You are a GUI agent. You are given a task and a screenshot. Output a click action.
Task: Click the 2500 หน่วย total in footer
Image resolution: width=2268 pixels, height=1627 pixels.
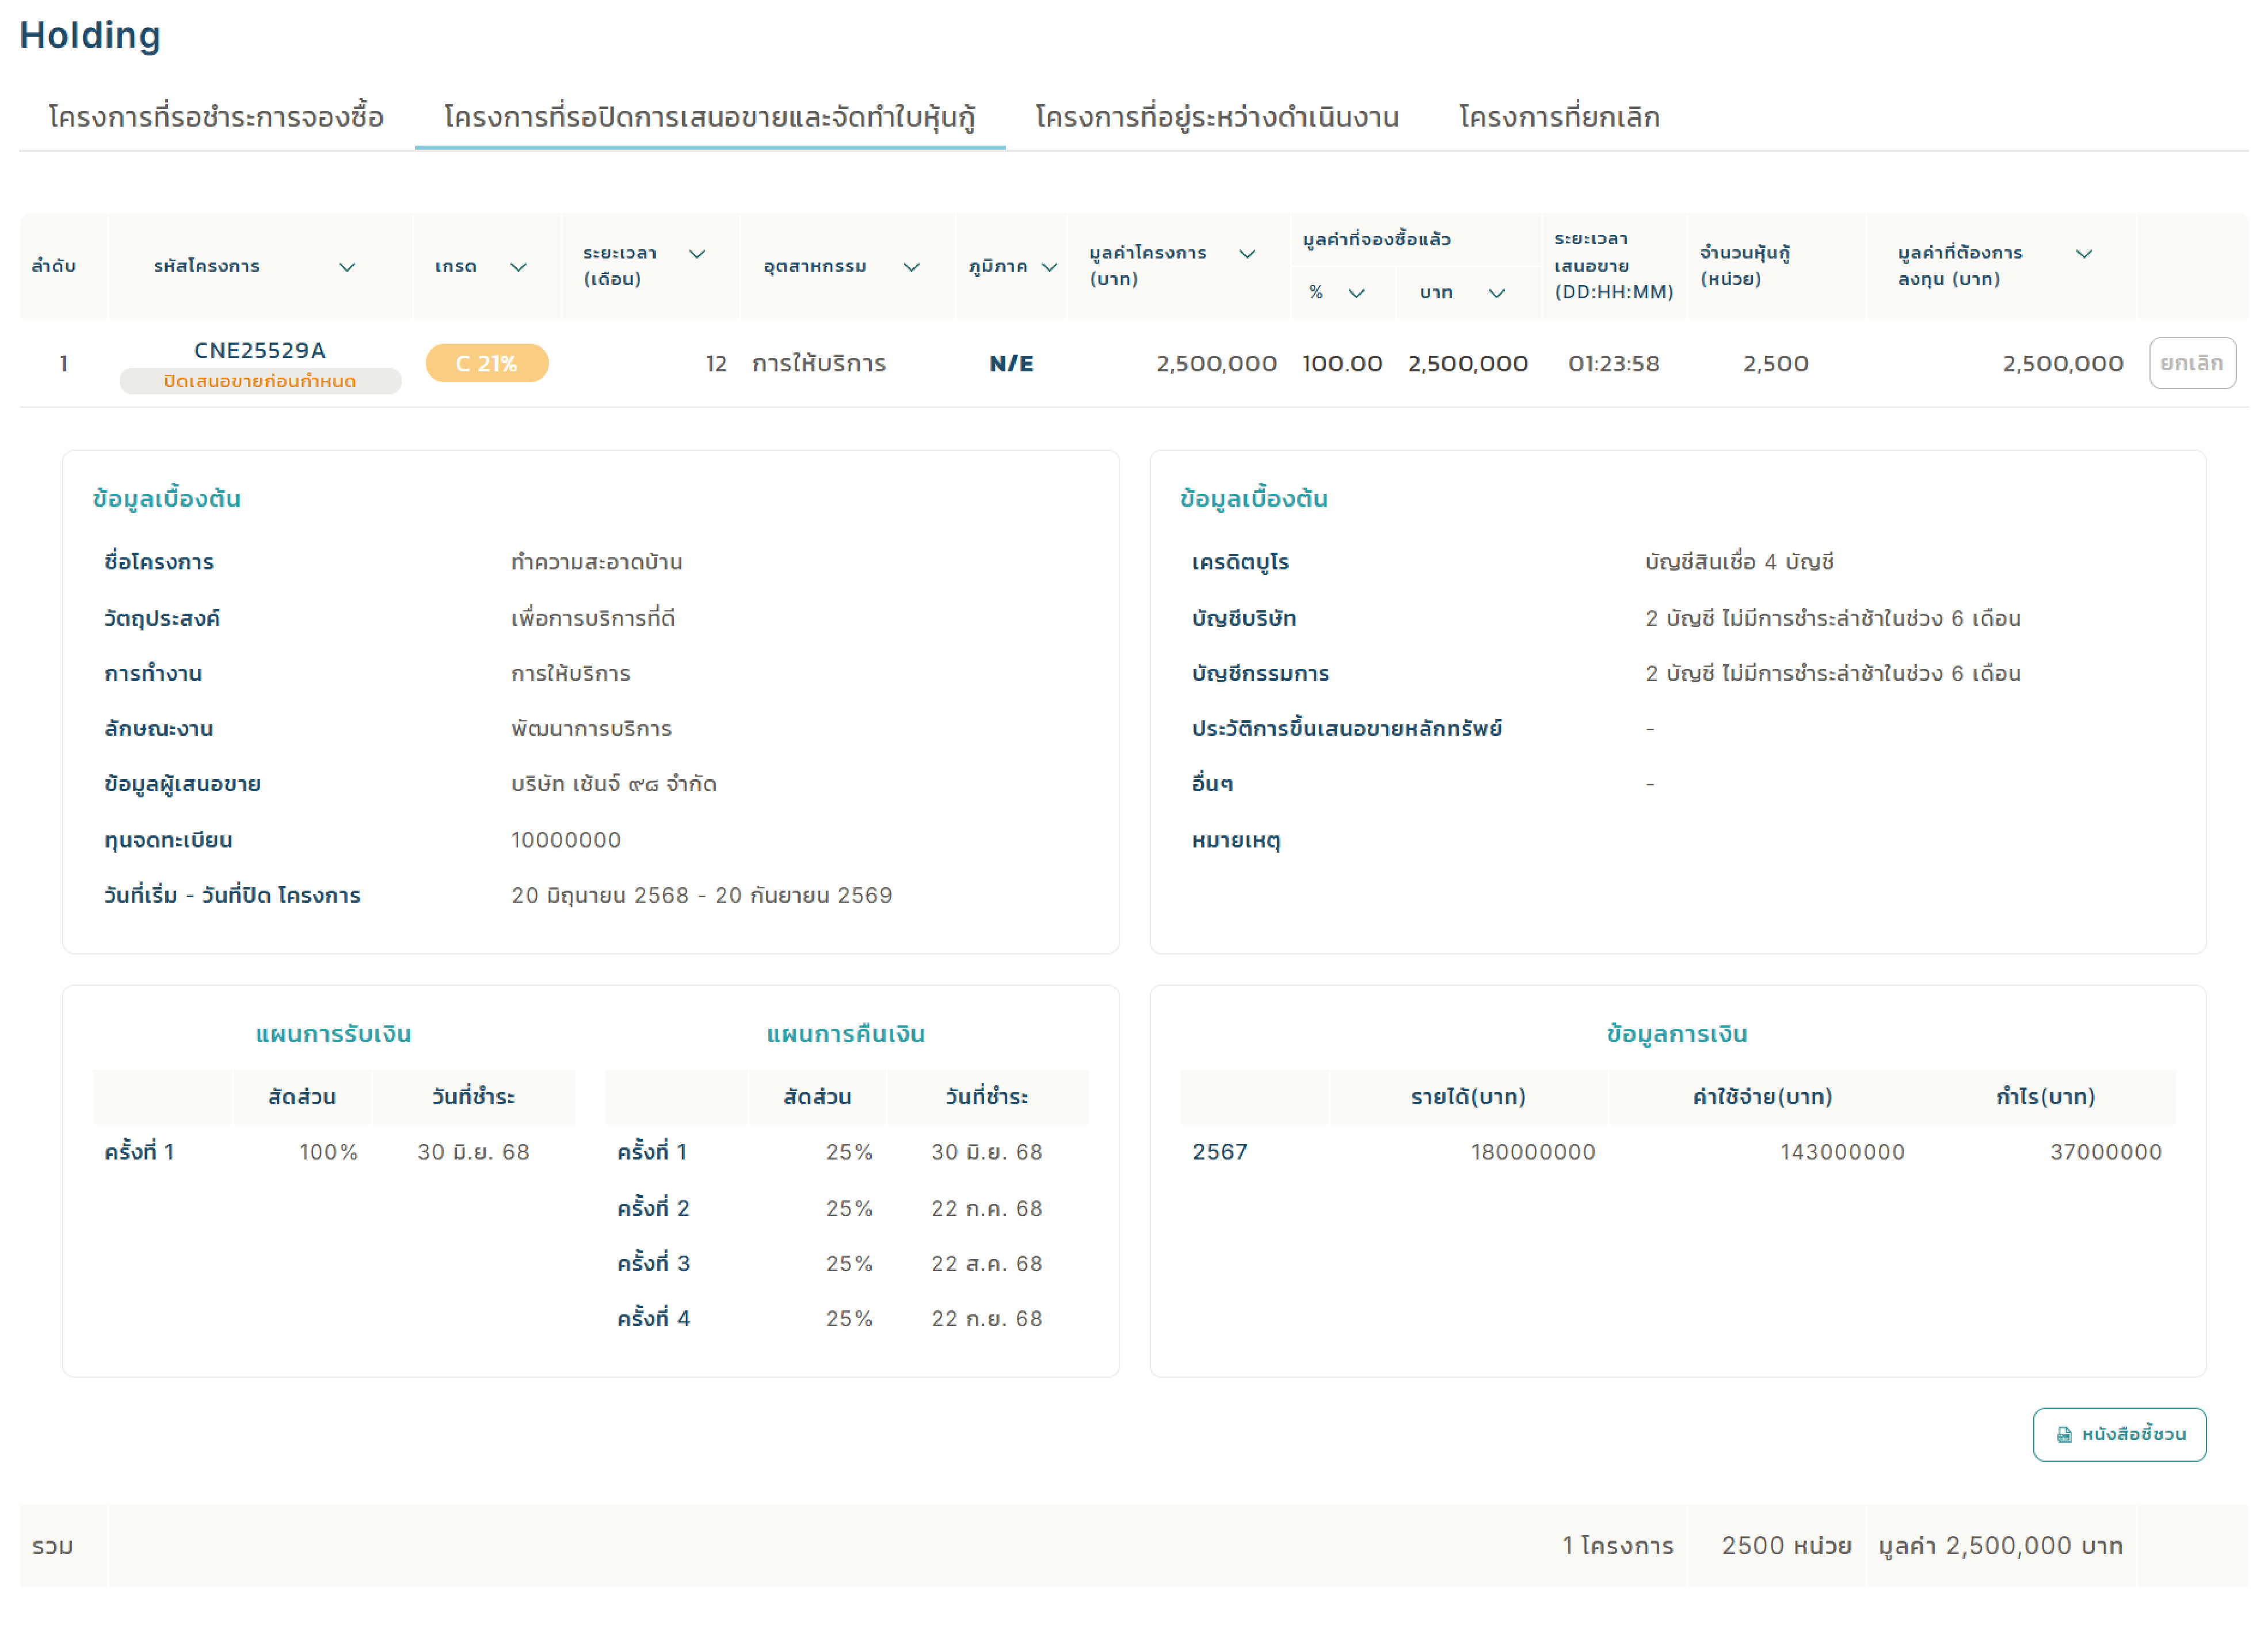[1786, 1545]
